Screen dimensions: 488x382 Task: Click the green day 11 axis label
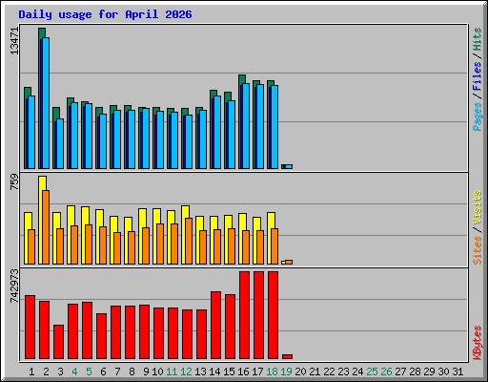[x=172, y=371]
